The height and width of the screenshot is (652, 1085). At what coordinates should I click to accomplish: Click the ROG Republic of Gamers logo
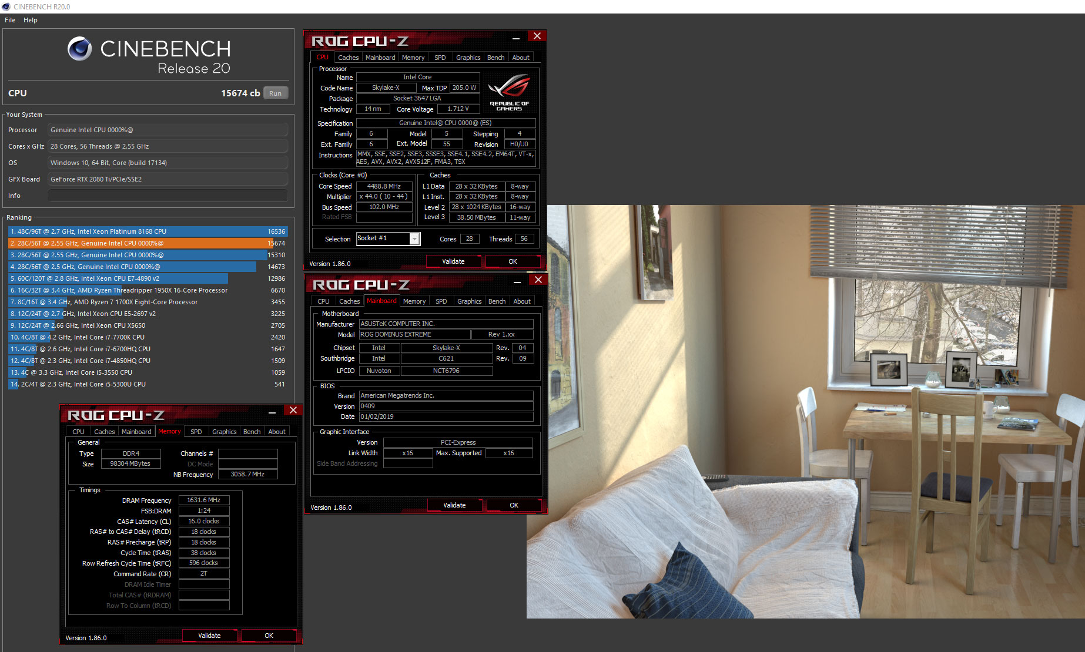[509, 92]
